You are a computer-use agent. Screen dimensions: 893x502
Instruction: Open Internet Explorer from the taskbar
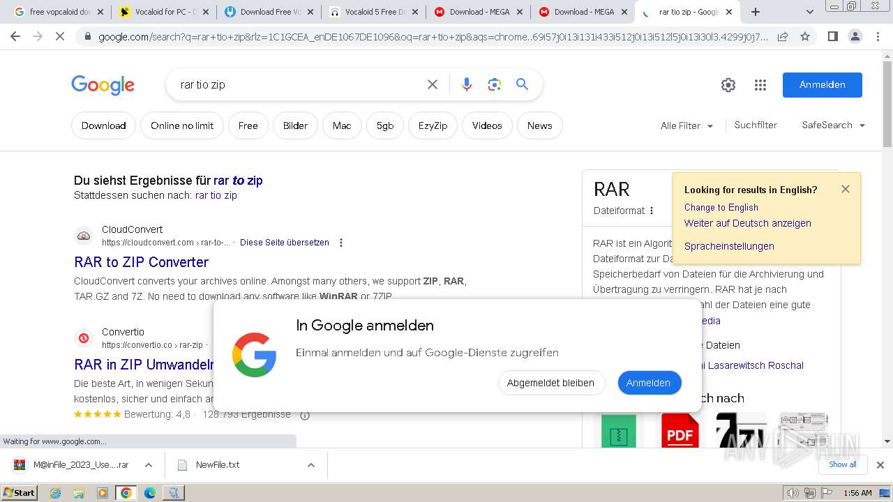[55, 493]
